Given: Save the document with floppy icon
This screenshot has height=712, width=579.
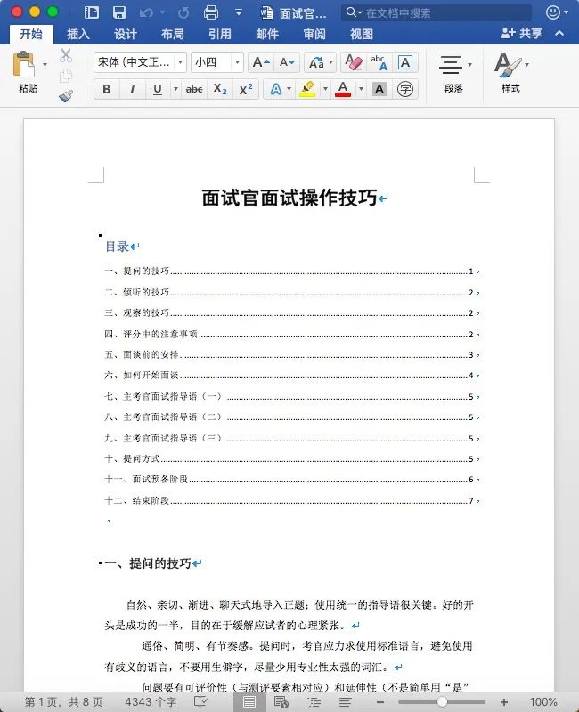Looking at the screenshot, I should click(119, 12).
